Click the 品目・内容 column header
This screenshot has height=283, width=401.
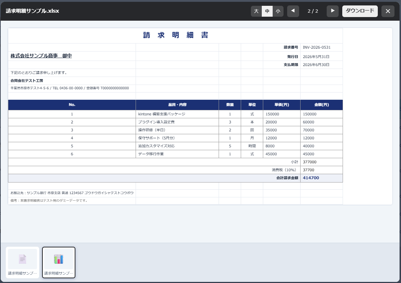point(177,104)
